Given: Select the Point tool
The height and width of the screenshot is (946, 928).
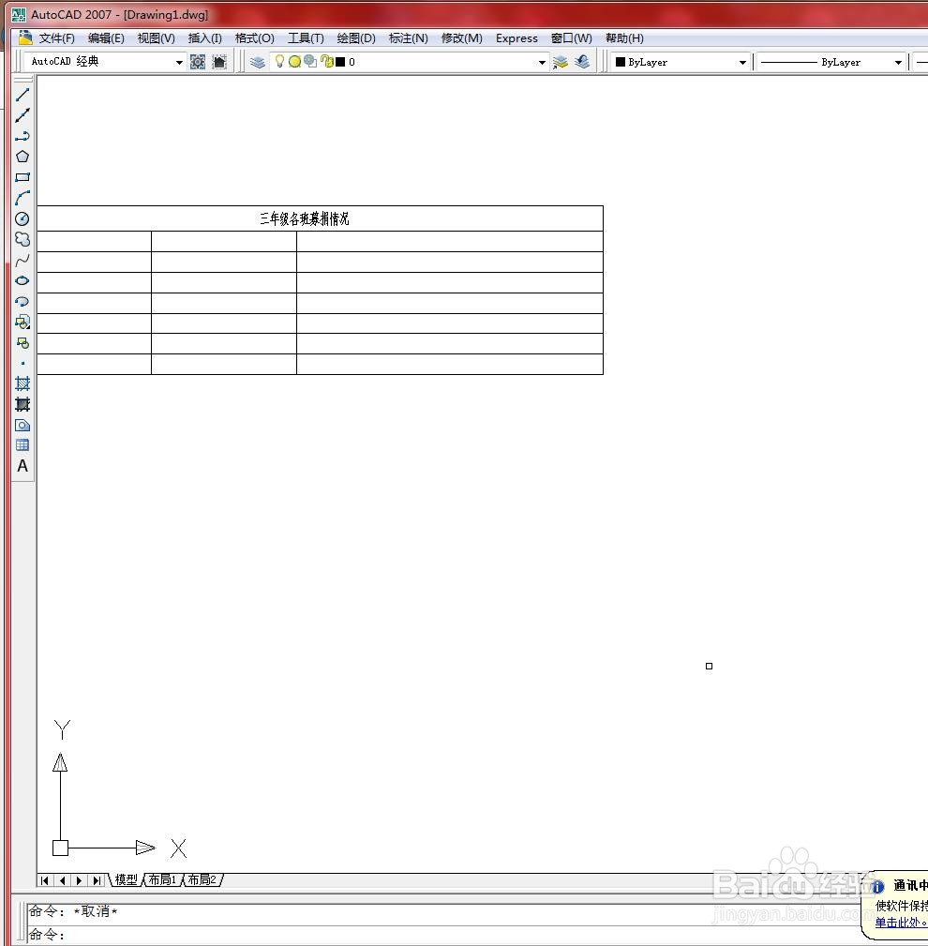Looking at the screenshot, I should click(22, 363).
